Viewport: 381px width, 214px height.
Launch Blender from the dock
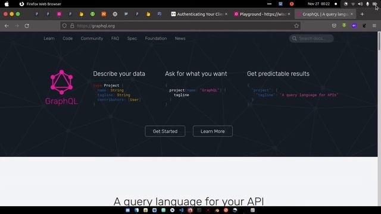pyautogui.click(x=217, y=210)
